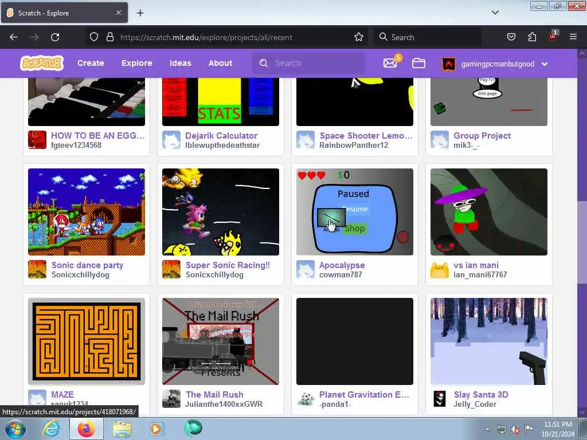Viewport: 587px width, 440px height.
Task: Reload the page with the refresh icon
Action: (x=55, y=37)
